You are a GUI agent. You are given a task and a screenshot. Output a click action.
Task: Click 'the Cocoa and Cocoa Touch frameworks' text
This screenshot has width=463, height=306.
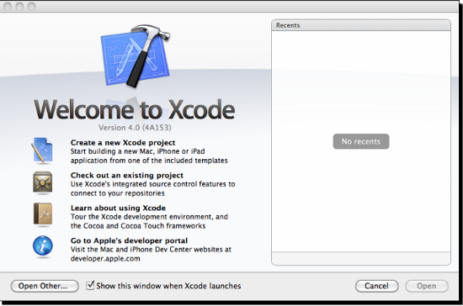click(138, 226)
